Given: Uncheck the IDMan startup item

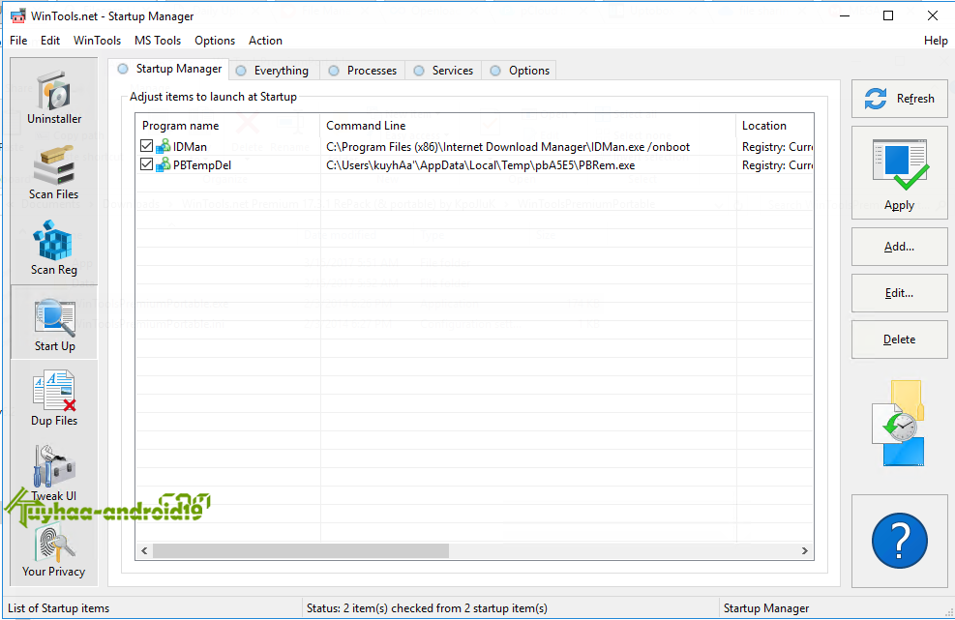Looking at the screenshot, I should (x=146, y=146).
